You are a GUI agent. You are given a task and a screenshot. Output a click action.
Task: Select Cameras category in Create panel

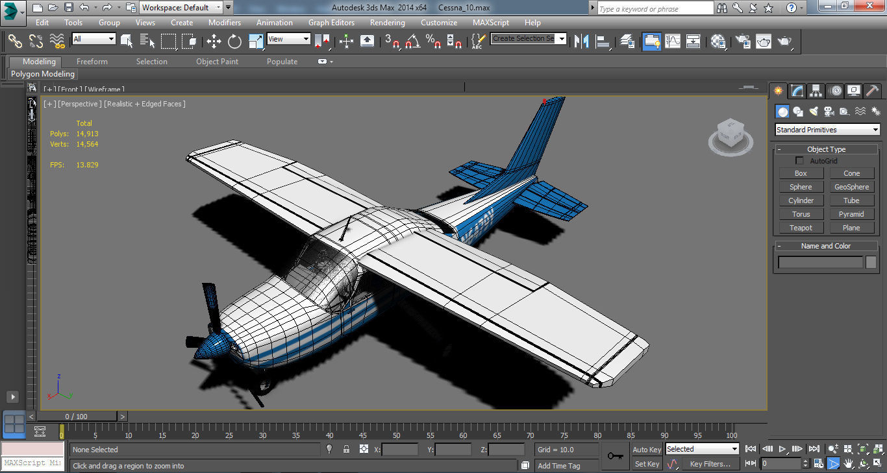coord(829,112)
